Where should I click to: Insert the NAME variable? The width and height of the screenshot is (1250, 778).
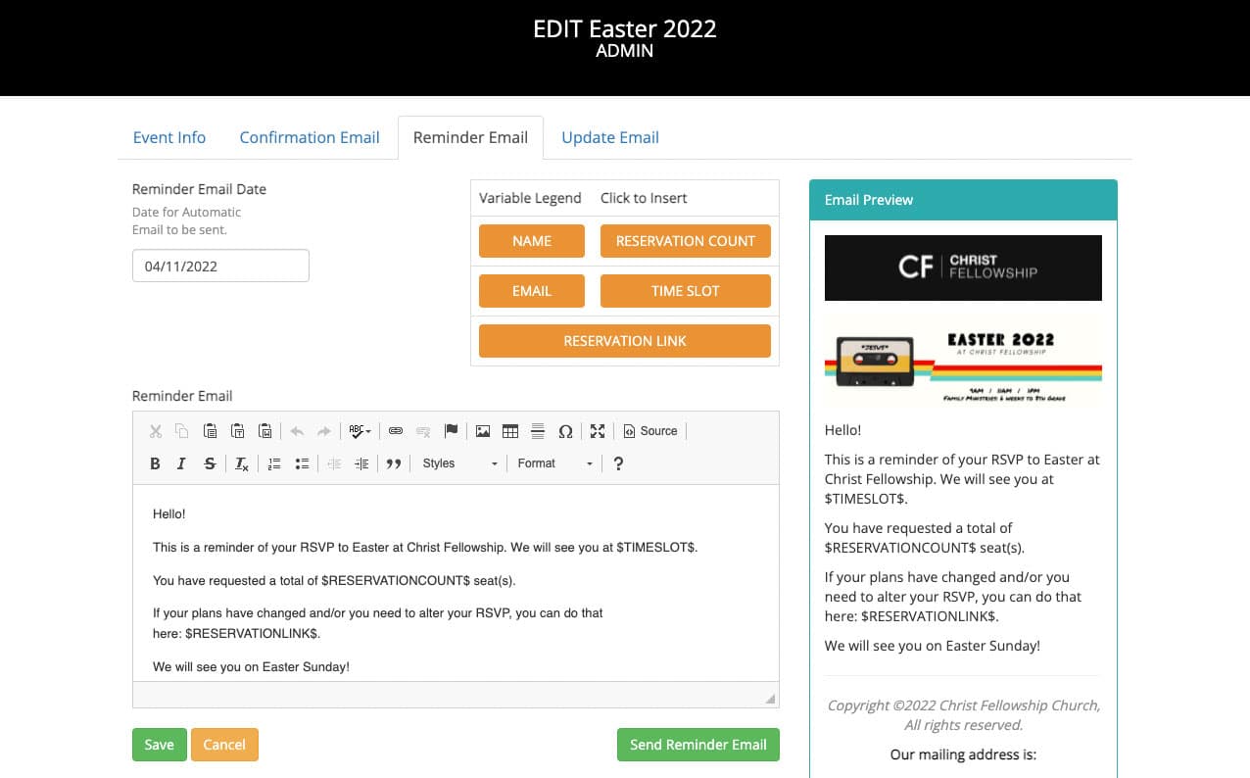pyautogui.click(x=532, y=241)
